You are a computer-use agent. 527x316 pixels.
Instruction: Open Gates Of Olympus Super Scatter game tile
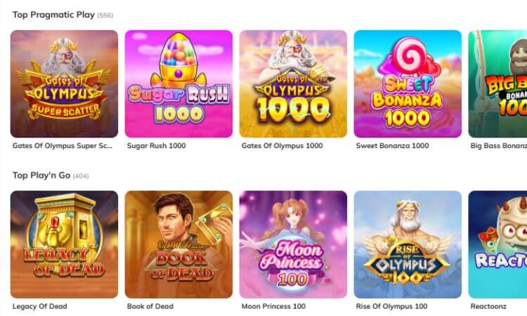[x=64, y=84]
